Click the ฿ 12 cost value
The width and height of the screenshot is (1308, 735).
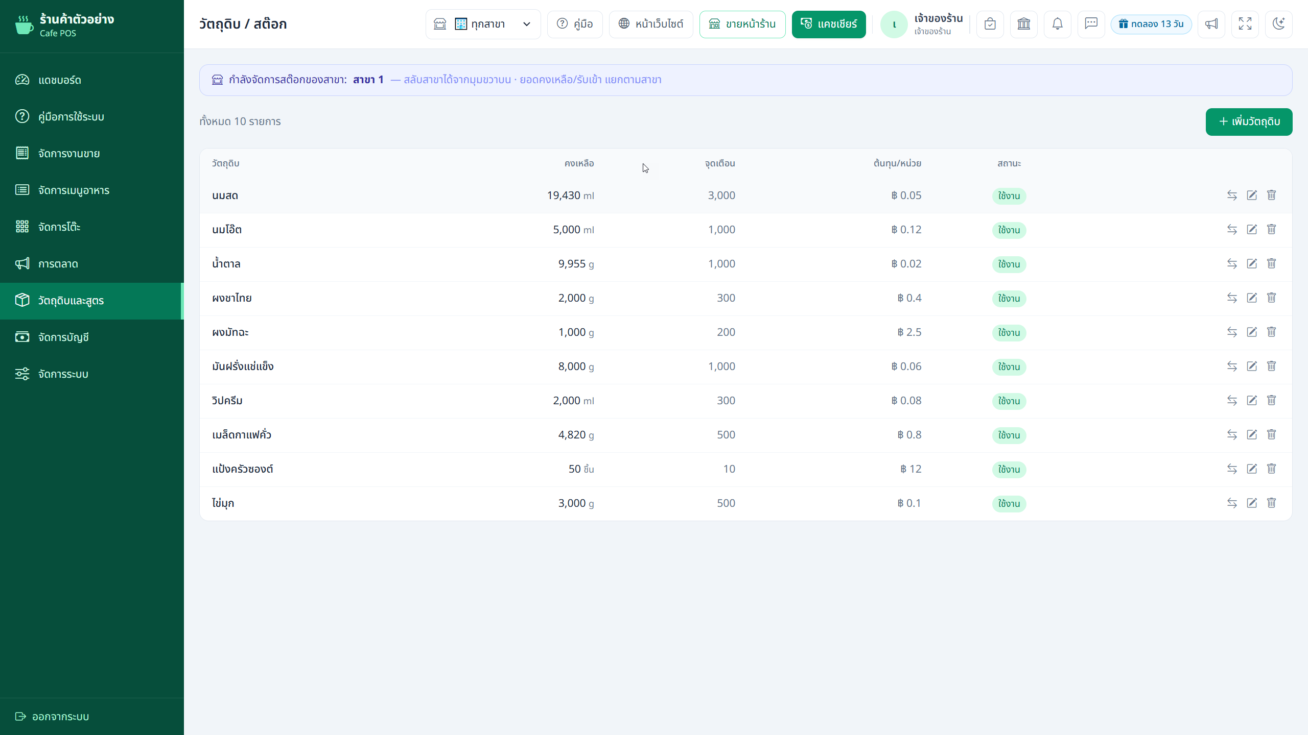(910, 469)
